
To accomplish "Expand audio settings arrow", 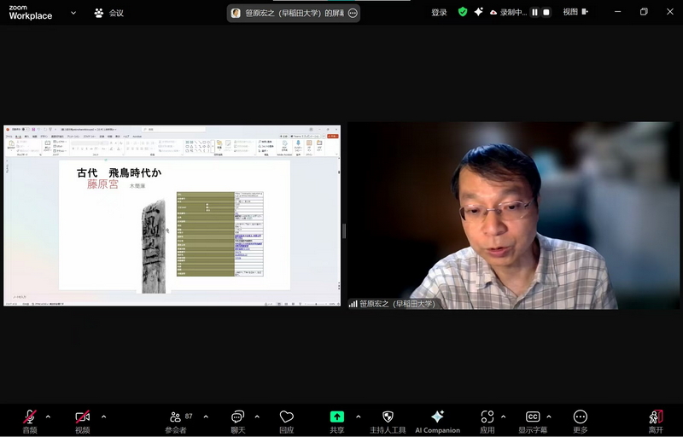I will [48, 417].
